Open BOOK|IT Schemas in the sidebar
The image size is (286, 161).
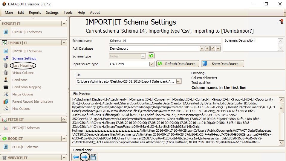tap(25, 147)
